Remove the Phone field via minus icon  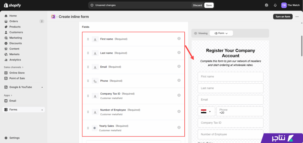click(x=179, y=80)
